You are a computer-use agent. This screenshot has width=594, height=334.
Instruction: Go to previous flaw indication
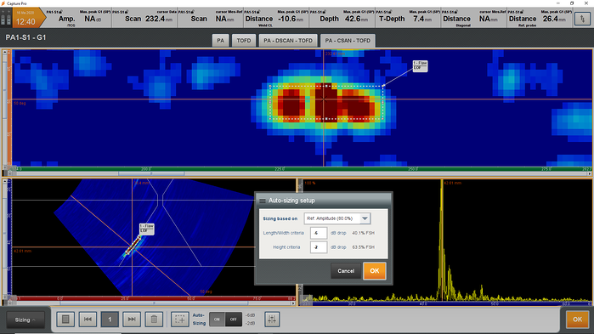88,320
